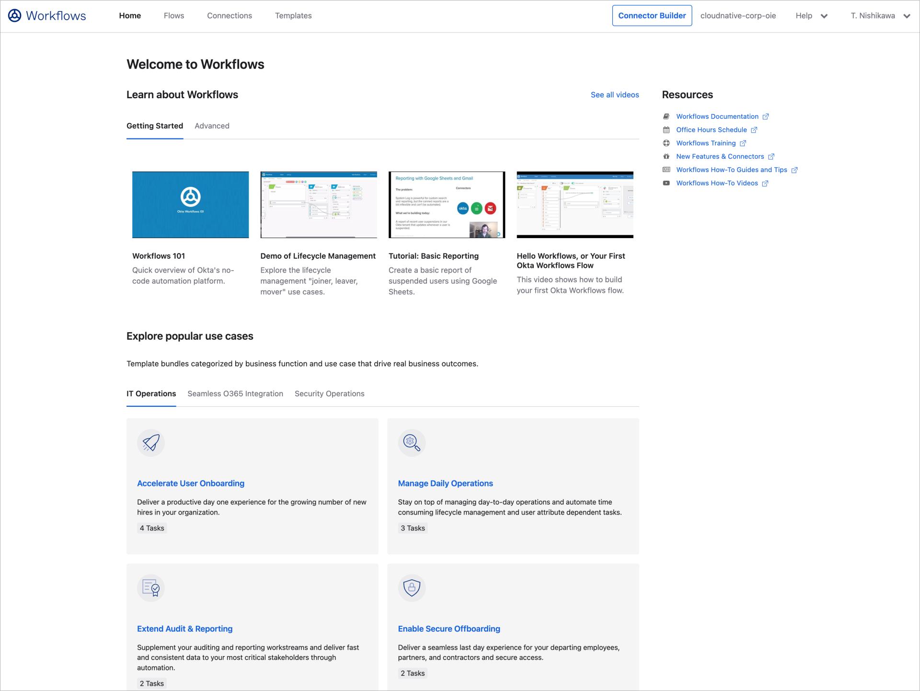Expand the T. Nishikawa account menu
This screenshot has width=920, height=691.
coord(880,15)
